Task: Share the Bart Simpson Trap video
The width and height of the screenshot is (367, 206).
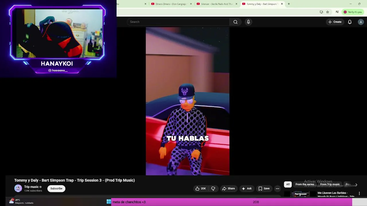Action: [x=228, y=189]
